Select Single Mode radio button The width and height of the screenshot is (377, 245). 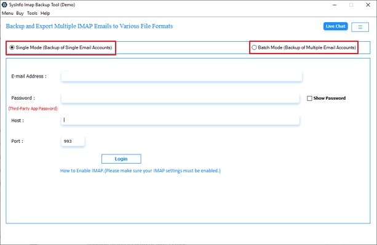(x=12, y=47)
